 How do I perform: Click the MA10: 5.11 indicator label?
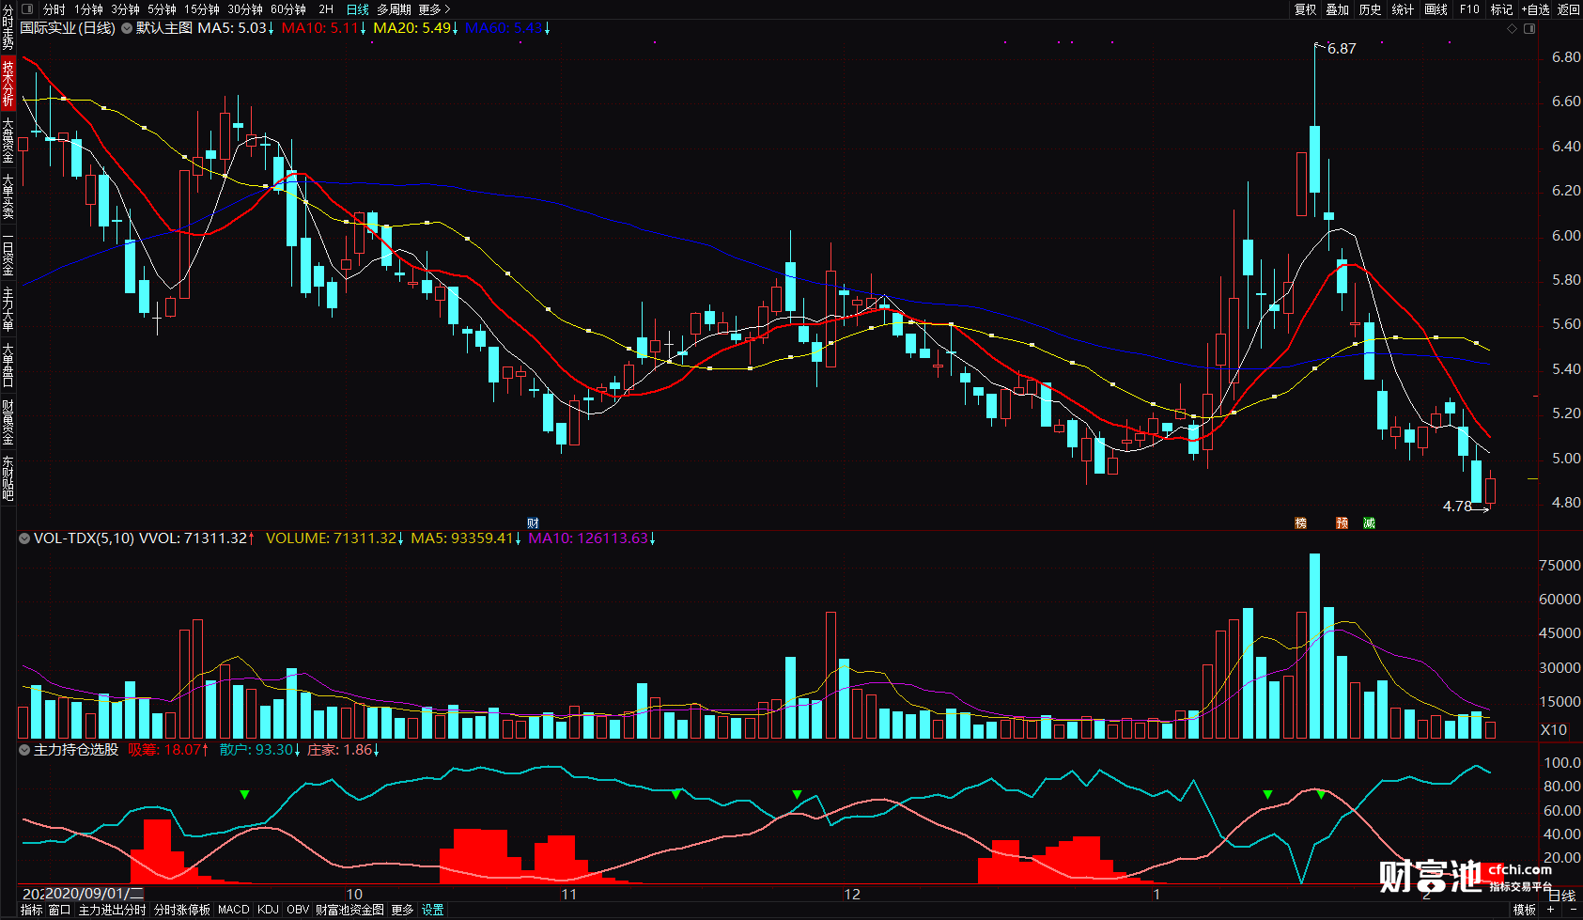click(x=324, y=28)
